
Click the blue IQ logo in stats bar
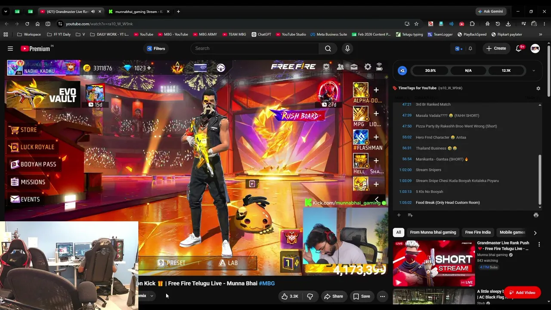[402, 71]
